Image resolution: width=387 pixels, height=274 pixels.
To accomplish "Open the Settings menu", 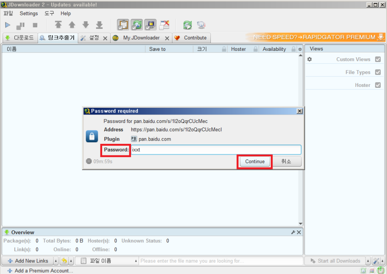I will [x=28, y=13].
